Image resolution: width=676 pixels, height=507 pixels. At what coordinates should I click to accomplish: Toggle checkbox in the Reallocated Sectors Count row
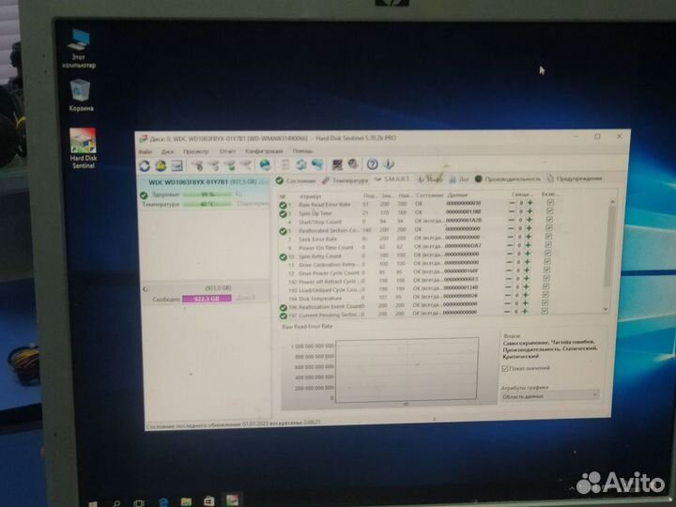click(549, 227)
